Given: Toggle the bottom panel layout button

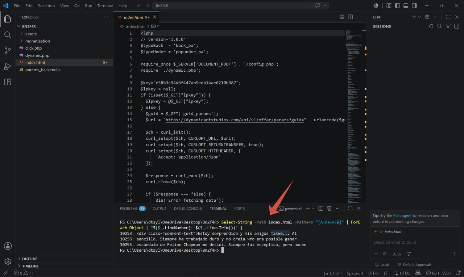Looking at the screenshot, I should (x=406, y=5).
